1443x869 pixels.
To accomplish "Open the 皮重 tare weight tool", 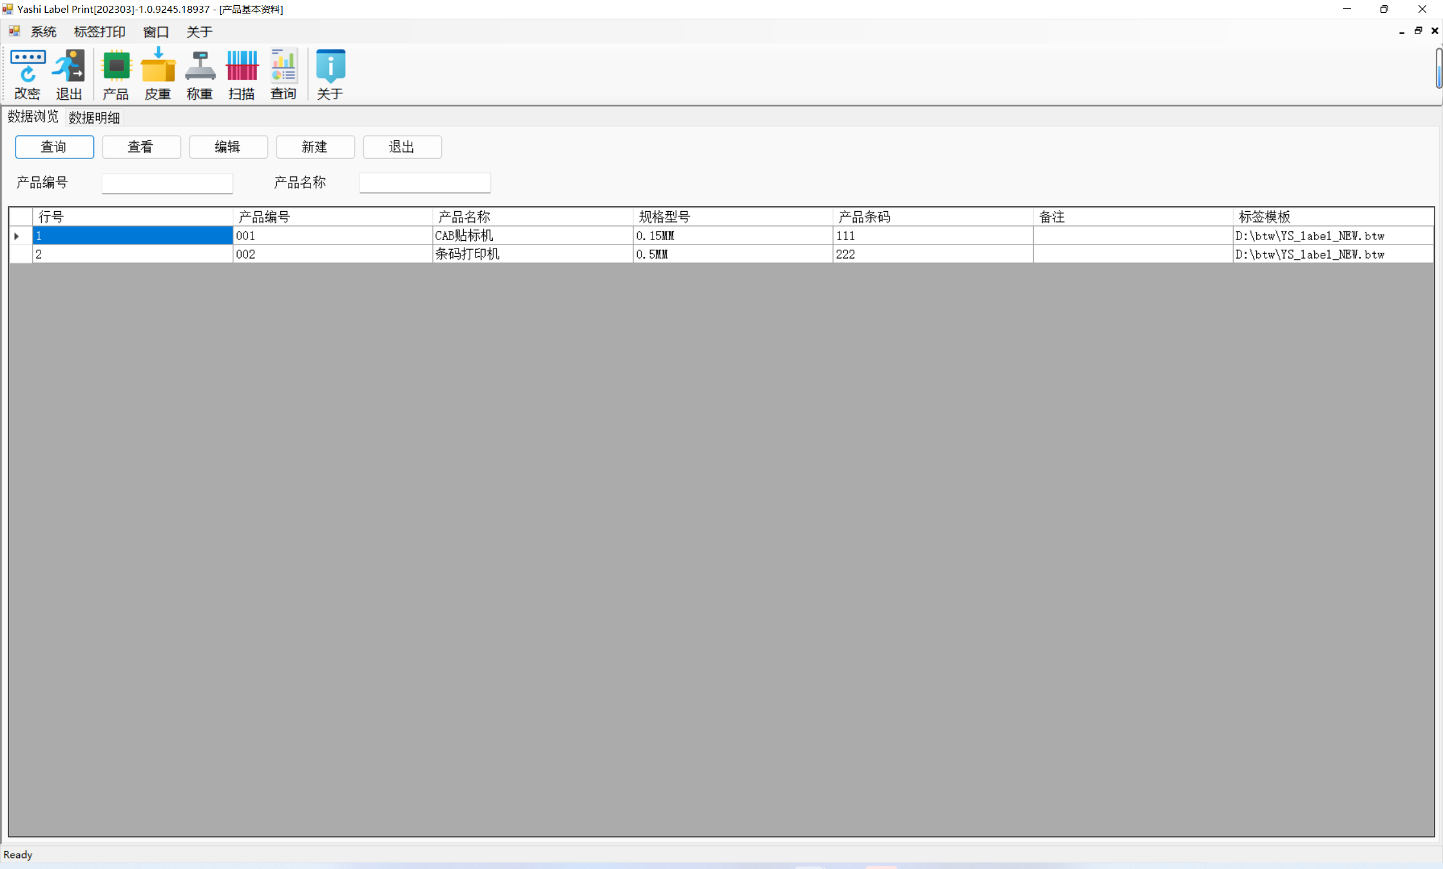I will [158, 75].
